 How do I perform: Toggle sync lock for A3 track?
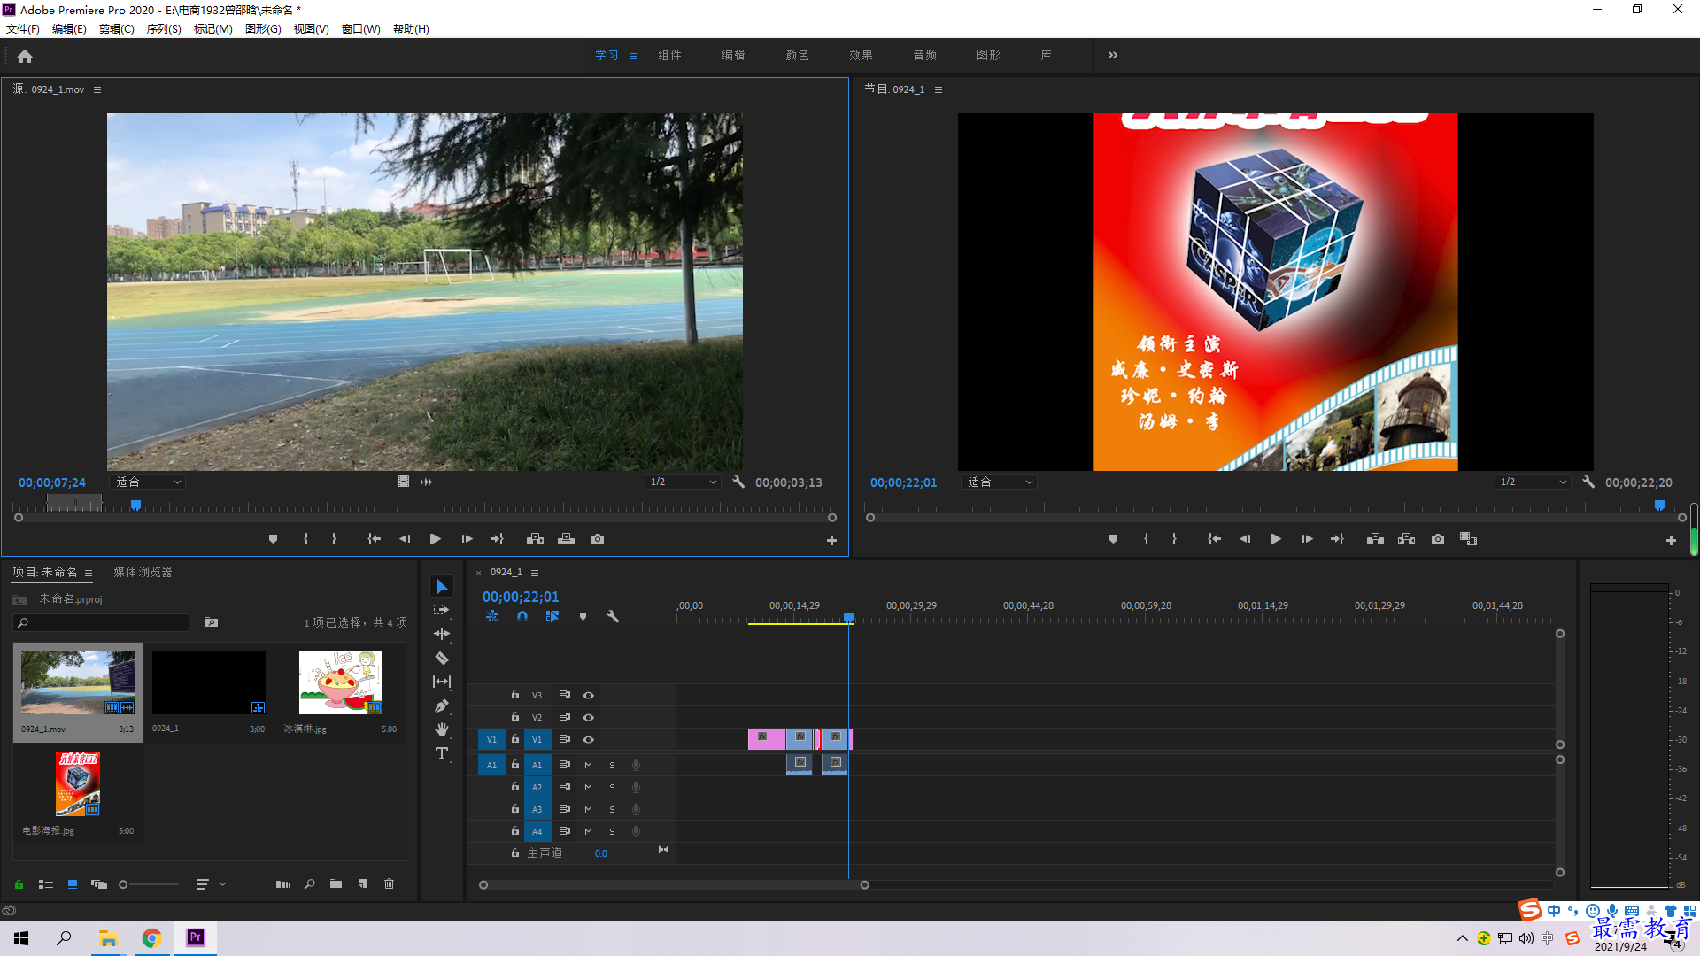coord(564,809)
